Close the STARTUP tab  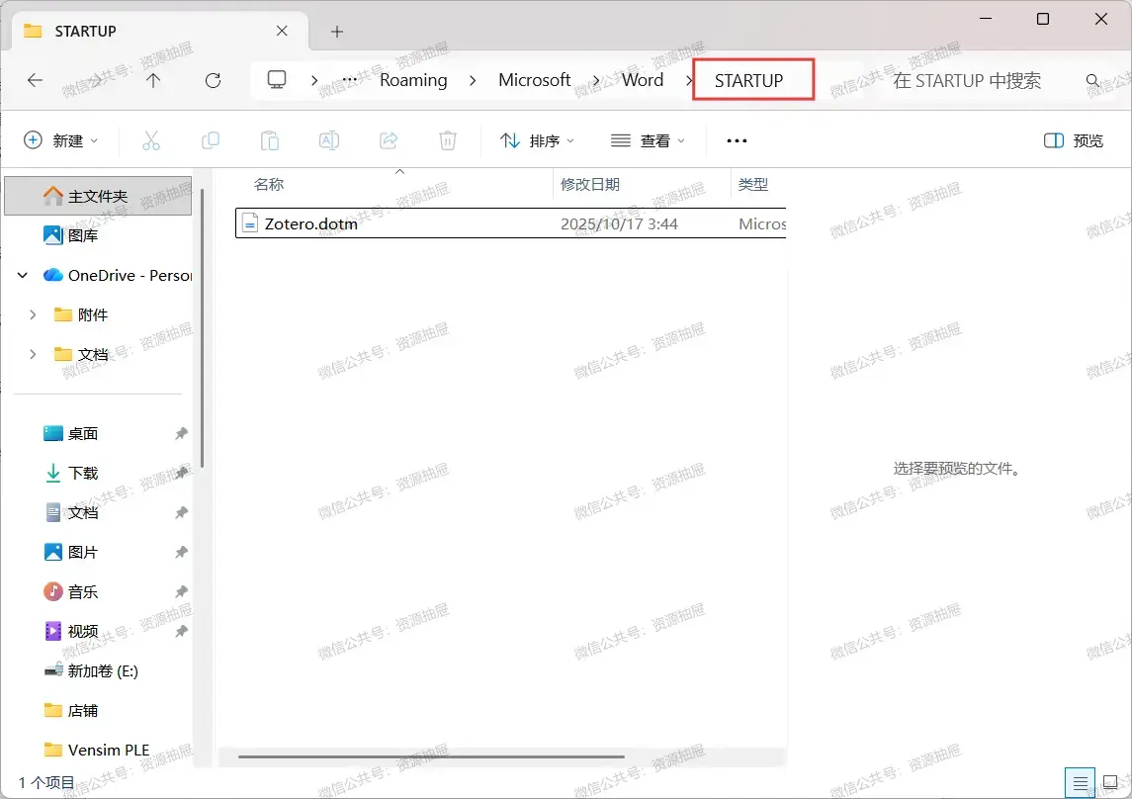[x=282, y=31]
